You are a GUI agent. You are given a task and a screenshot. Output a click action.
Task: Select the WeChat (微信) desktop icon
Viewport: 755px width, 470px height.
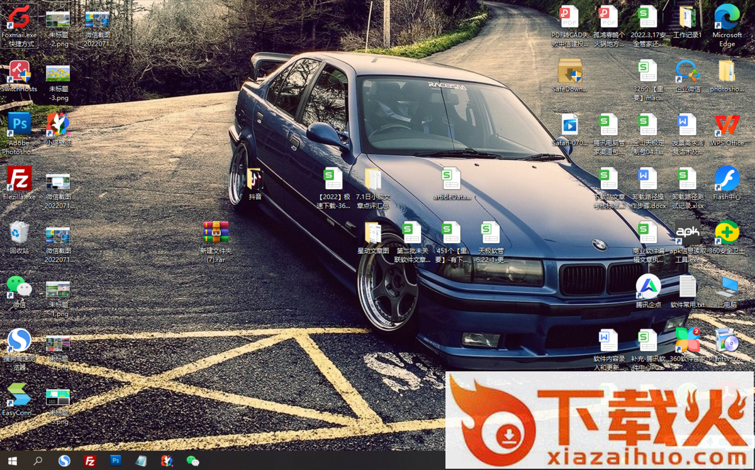19,287
